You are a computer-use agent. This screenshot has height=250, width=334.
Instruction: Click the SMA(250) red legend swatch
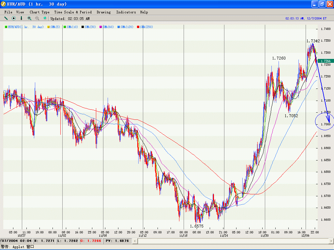138,27
